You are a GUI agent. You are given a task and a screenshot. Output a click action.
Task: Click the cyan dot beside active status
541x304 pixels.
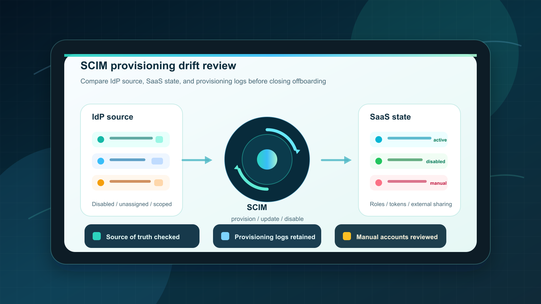(x=379, y=140)
